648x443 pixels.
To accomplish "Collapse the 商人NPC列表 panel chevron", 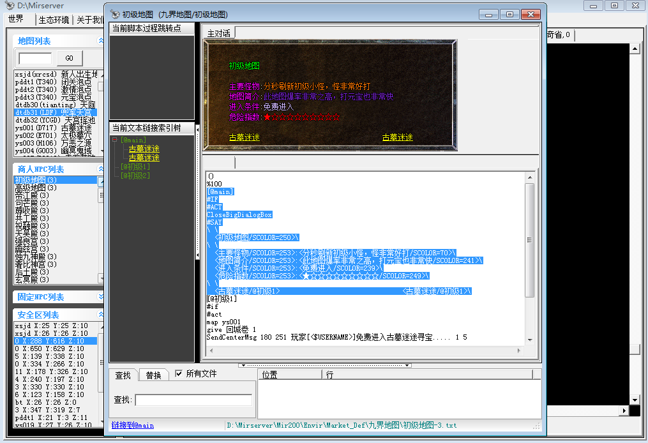I will point(100,169).
